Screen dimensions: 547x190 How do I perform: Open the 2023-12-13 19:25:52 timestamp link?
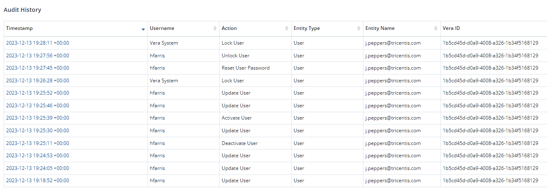[x=38, y=93]
